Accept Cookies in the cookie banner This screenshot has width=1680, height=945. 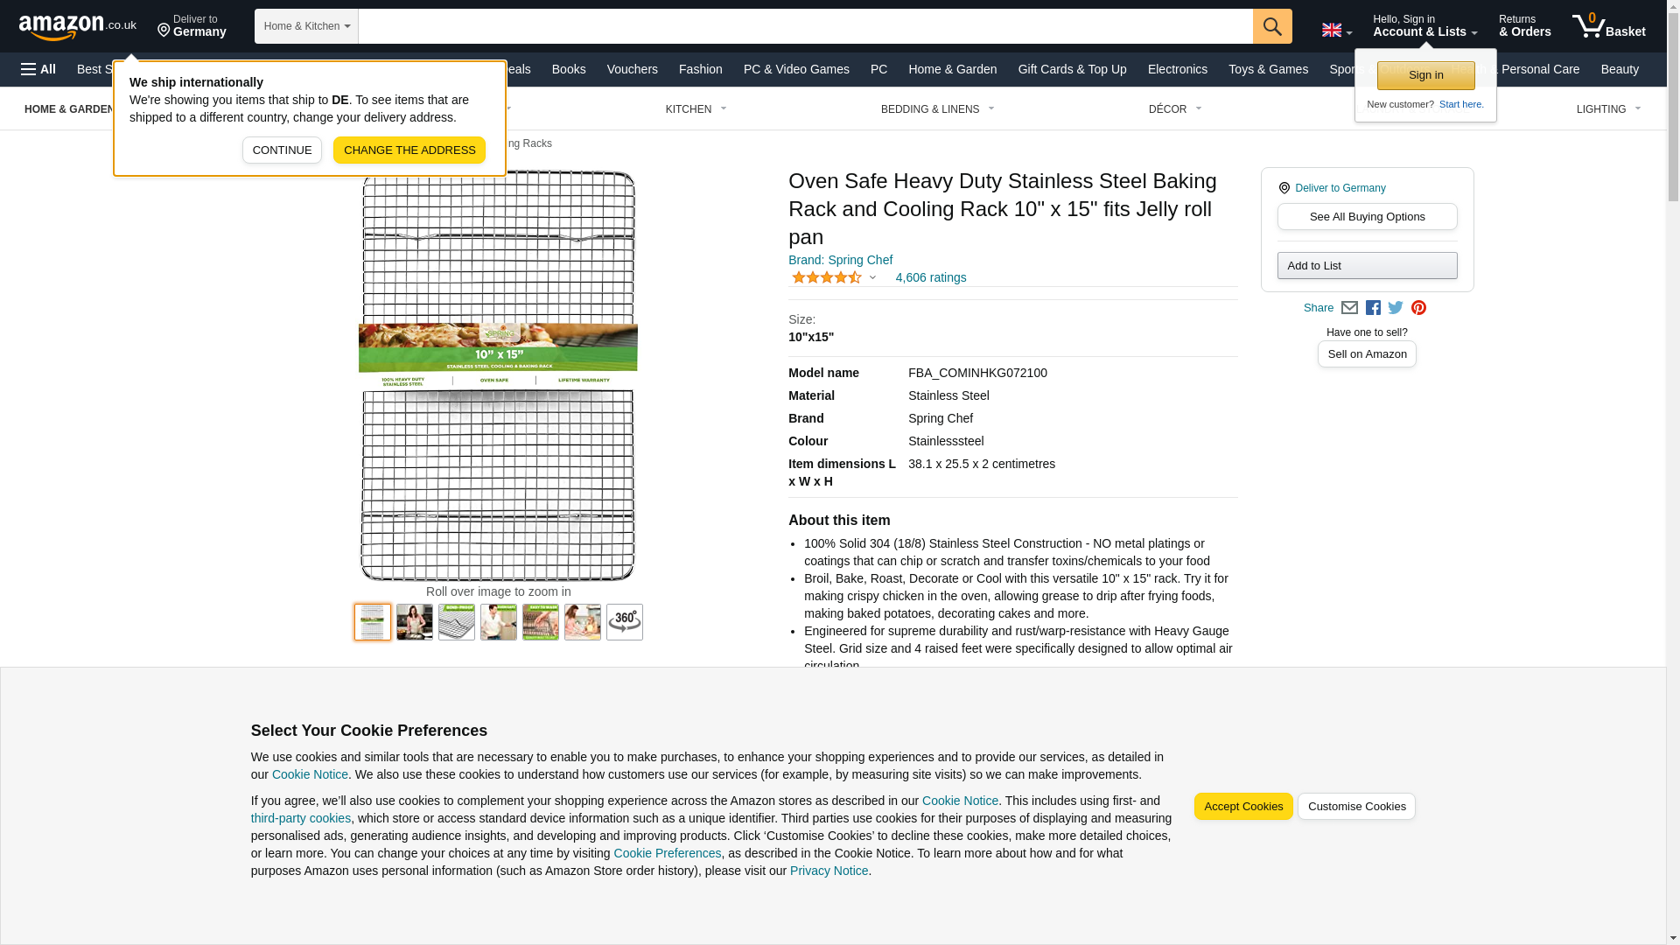coord(1243,807)
